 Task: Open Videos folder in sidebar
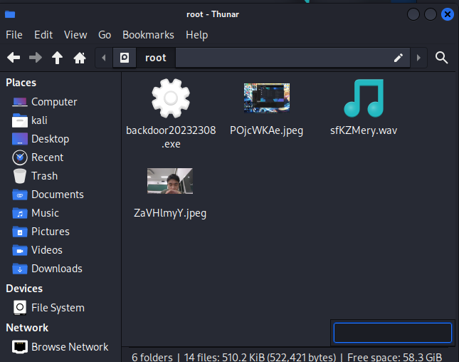pos(37,250)
